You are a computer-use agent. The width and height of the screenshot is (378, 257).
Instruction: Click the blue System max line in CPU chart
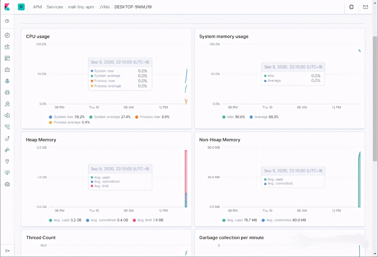click(x=186, y=76)
